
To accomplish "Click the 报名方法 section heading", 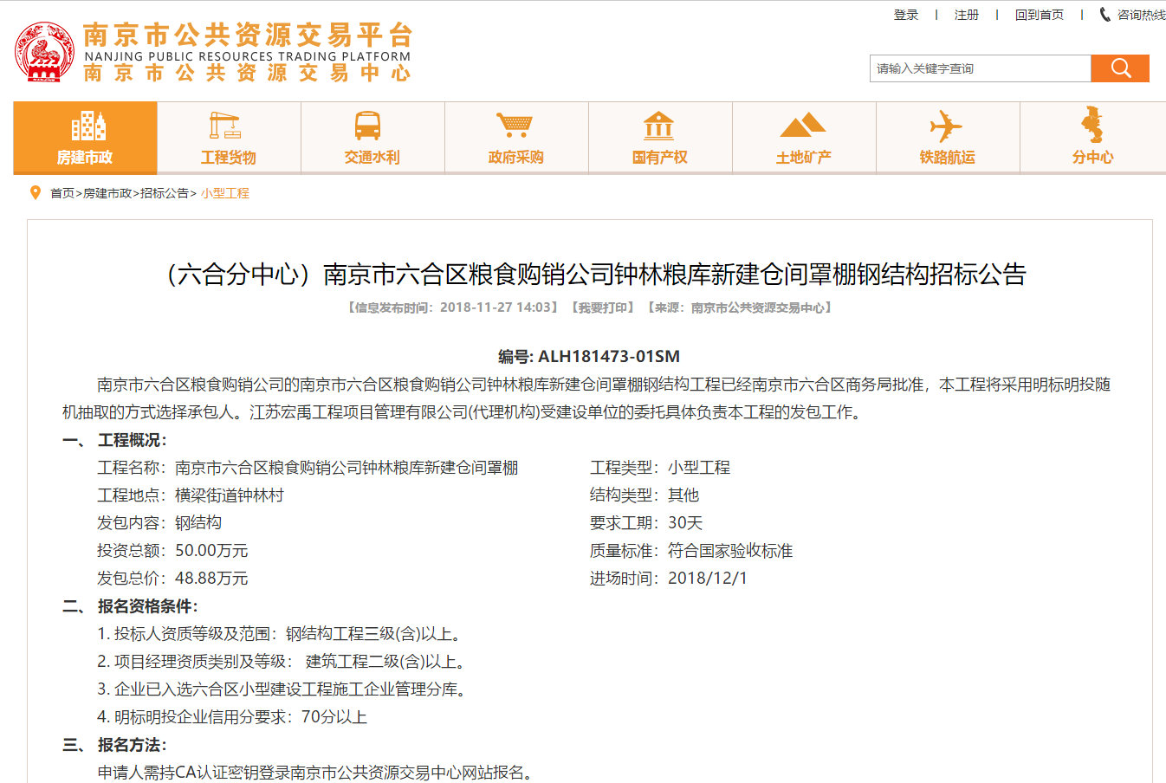I will [x=132, y=745].
